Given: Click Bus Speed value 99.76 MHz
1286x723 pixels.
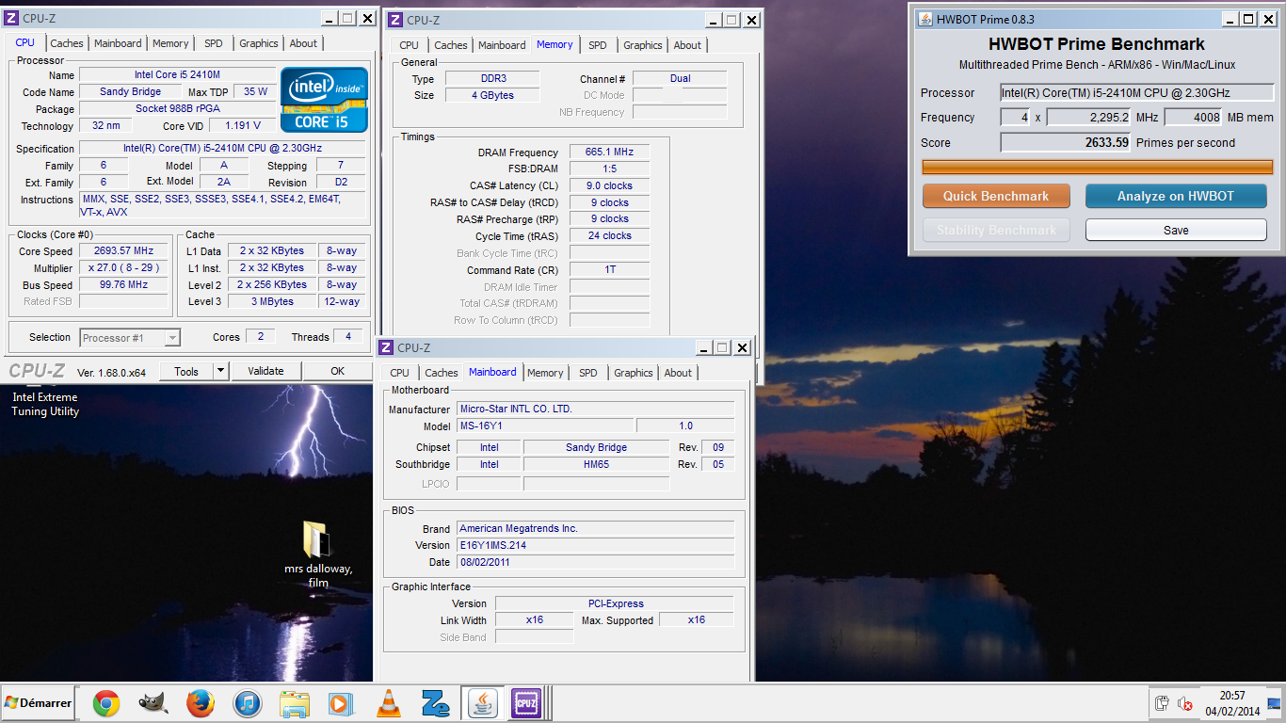Looking at the screenshot, I should click(123, 285).
